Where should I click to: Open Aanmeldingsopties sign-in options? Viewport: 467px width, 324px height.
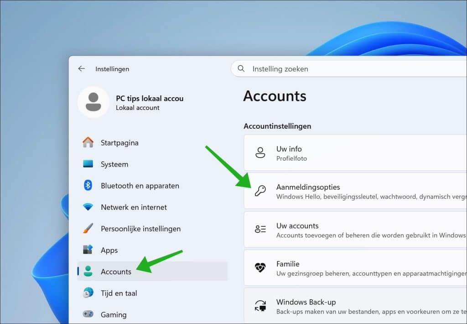tap(355, 191)
